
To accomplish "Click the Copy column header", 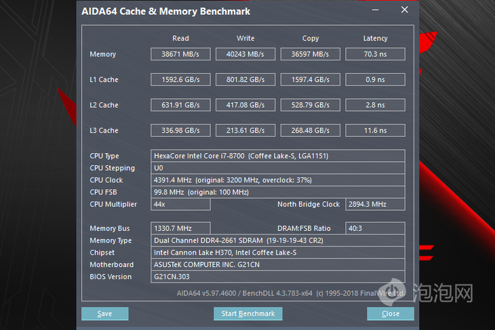I will pyautogui.click(x=311, y=39).
